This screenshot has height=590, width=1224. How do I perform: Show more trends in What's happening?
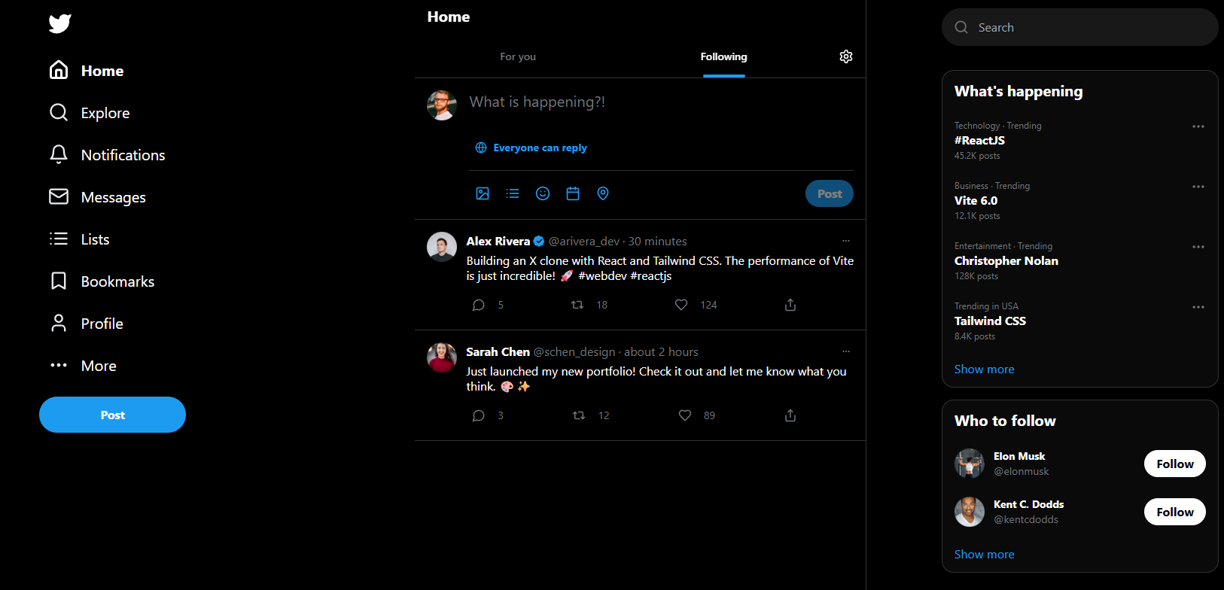click(x=984, y=369)
